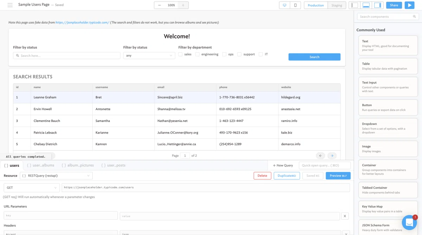Click the table page number box
The width and height of the screenshot is (422, 235).
coord(185,155)
